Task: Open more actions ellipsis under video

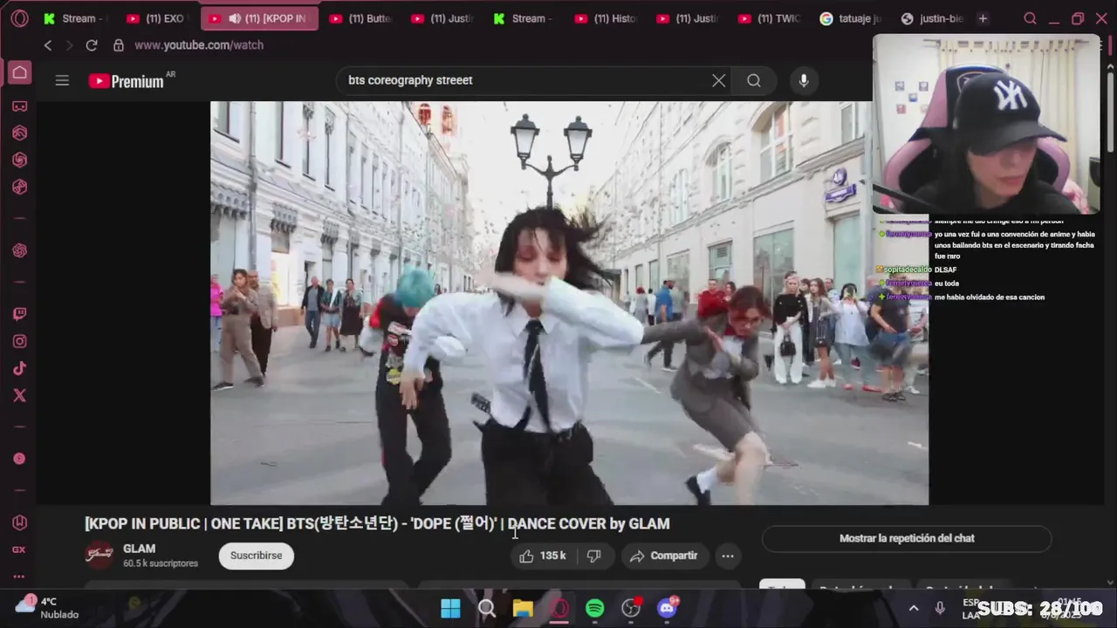Action: 728,556
